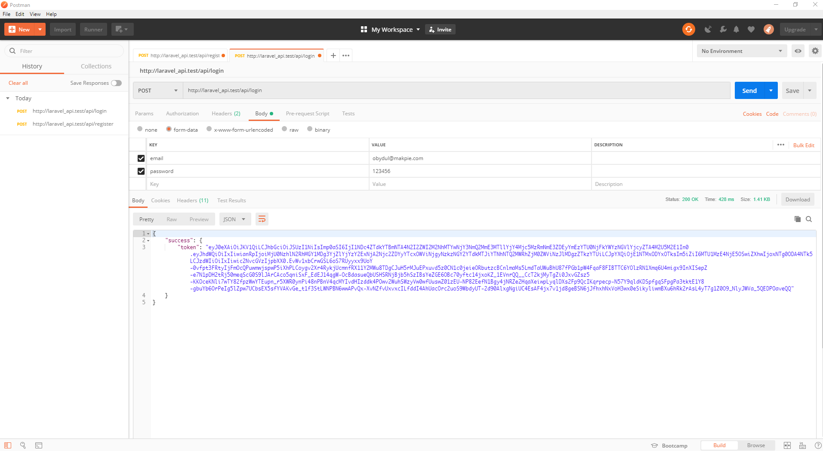Switch to the Collections tab
Viewport: 823px width, 451px height.
[x=96, y=66]
